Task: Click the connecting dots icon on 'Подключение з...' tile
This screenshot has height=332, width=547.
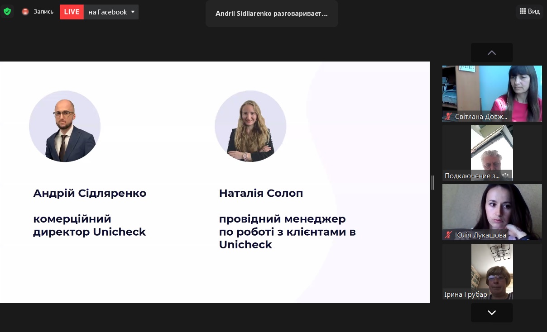Action: pos(506,175)
